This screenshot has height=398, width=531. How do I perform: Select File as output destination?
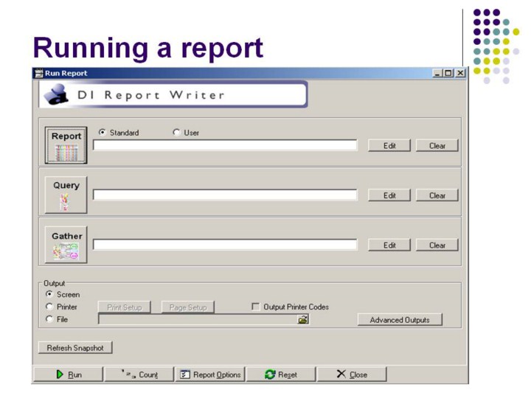pyautogui.click(x=49, y=319)
